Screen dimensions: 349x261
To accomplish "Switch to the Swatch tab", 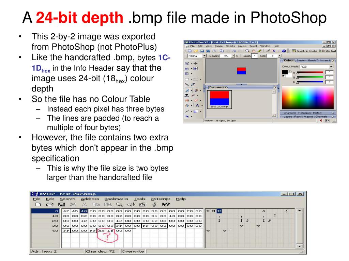I will click(302, 60).
